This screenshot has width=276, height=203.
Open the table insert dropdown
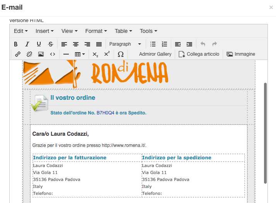click(80, 54)
